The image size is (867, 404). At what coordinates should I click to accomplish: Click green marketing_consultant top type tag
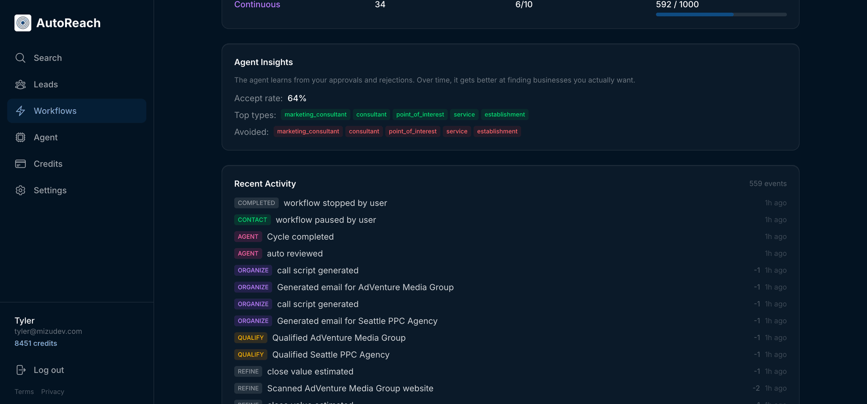315,115
